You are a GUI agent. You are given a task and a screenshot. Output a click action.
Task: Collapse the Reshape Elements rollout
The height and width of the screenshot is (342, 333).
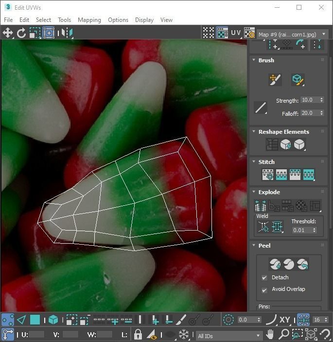click(254, 131)
